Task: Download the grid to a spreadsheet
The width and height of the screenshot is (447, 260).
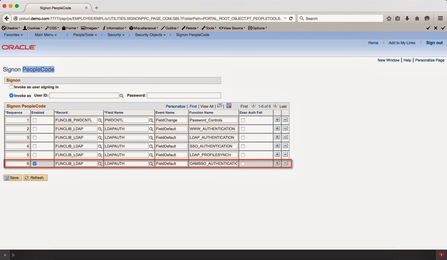Action: click(x=229, y=105)
